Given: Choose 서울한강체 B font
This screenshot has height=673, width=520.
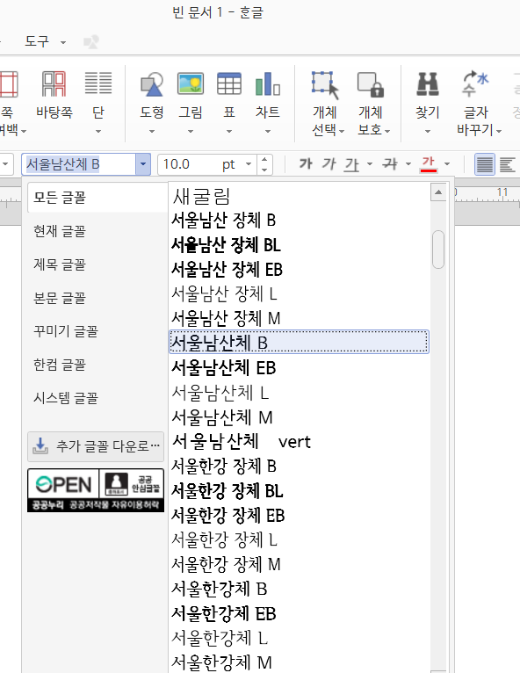Looking at the screenshot, I should pyautogui.click(x=299, y=589).
